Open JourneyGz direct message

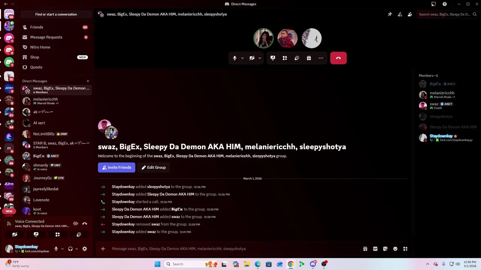click(x=56, y=178)
